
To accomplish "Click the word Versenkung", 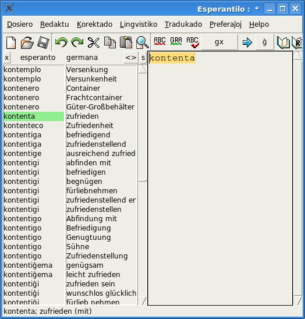I will (x=87, y=70).
